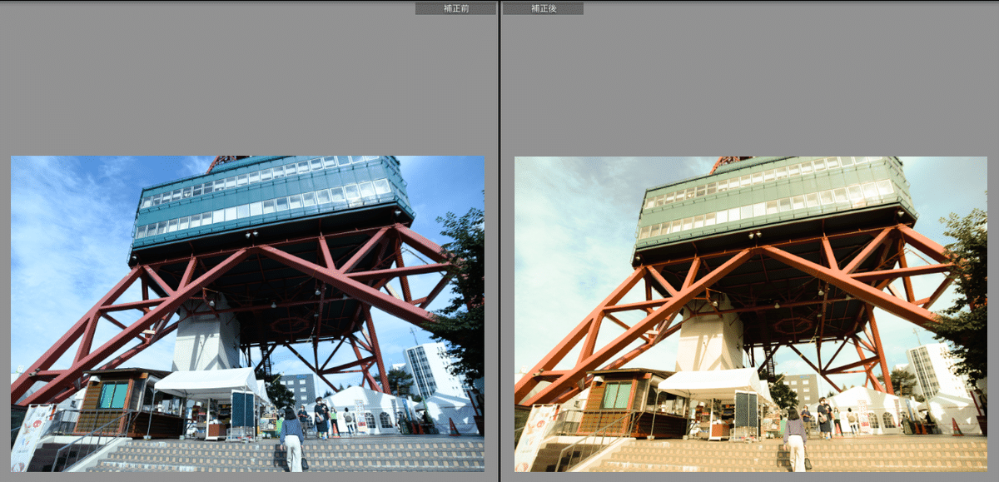This screenshot has width=999, height=482.
Task: Click the person in white pants, before photo
Action: click(x=292, y=441)
